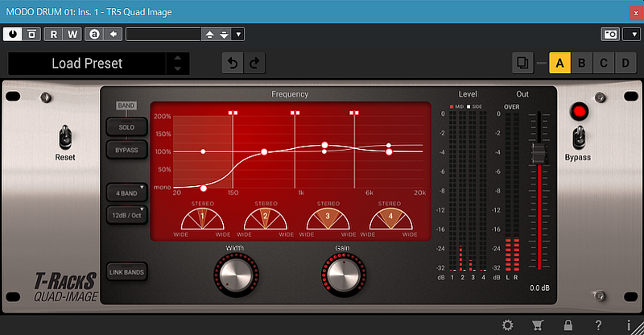Open the shop cart icon
Viewport: 644px width, 335px height.
click(x=537, y=325)
